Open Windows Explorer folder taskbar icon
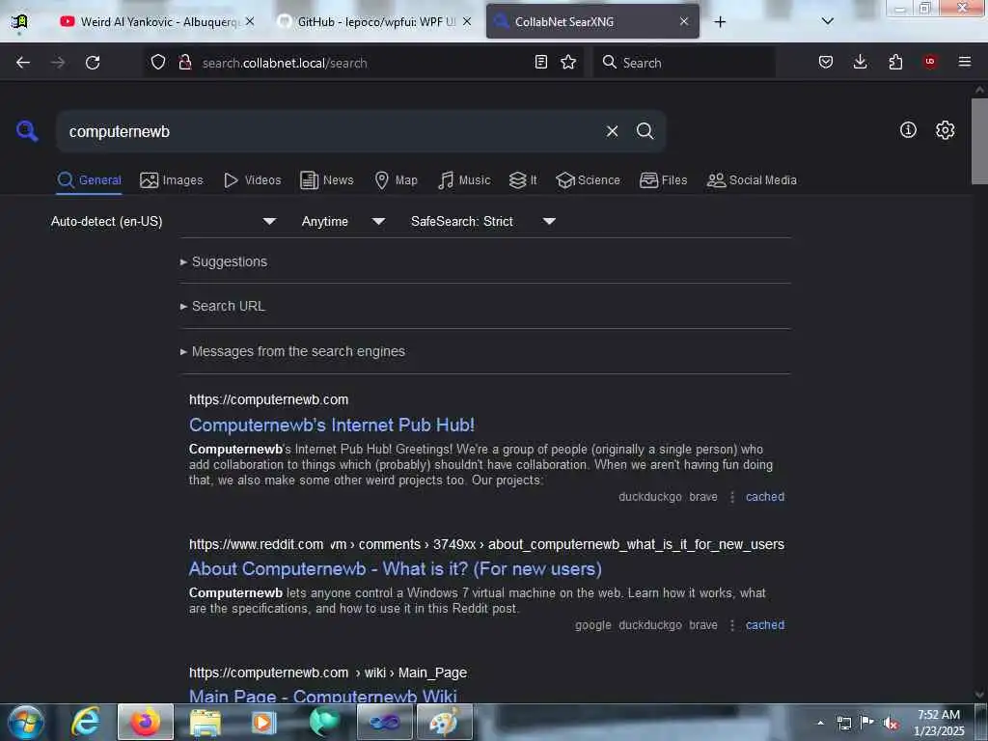Image resolution: width=988 pixels, height=741 pixels. pos(205,722)
